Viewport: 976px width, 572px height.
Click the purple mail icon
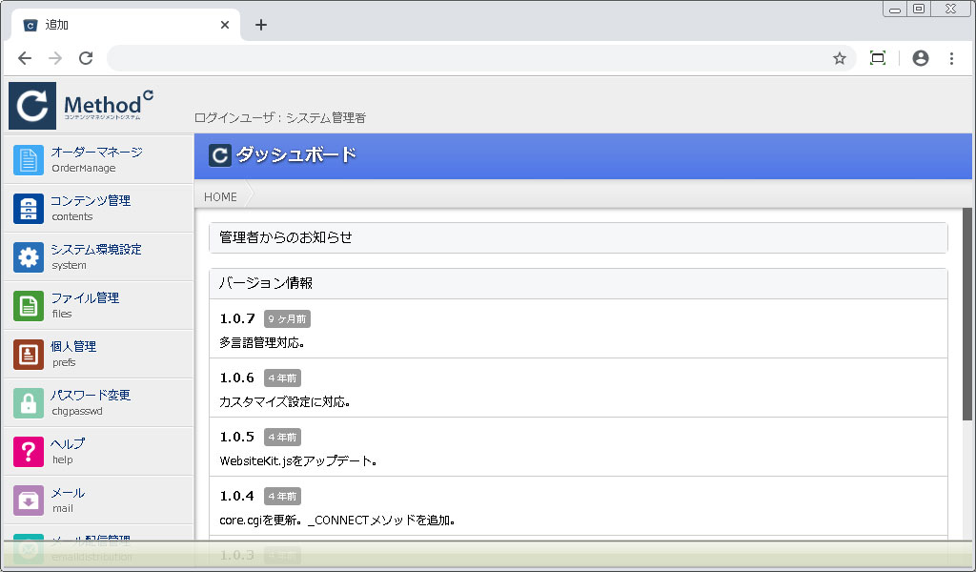point(29,500)
